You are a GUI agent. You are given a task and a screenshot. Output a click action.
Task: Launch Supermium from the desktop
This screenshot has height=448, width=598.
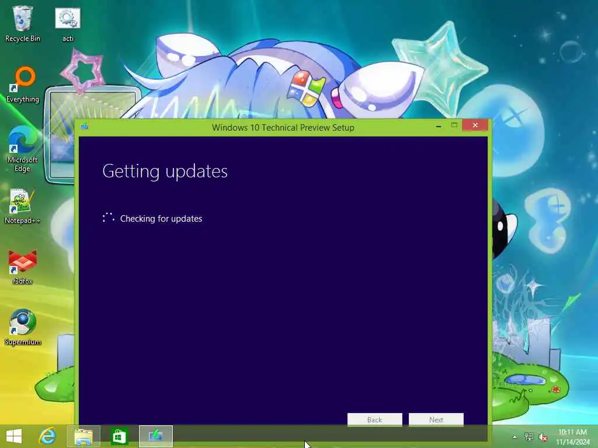pyautogui.click(x=23, y=327)
